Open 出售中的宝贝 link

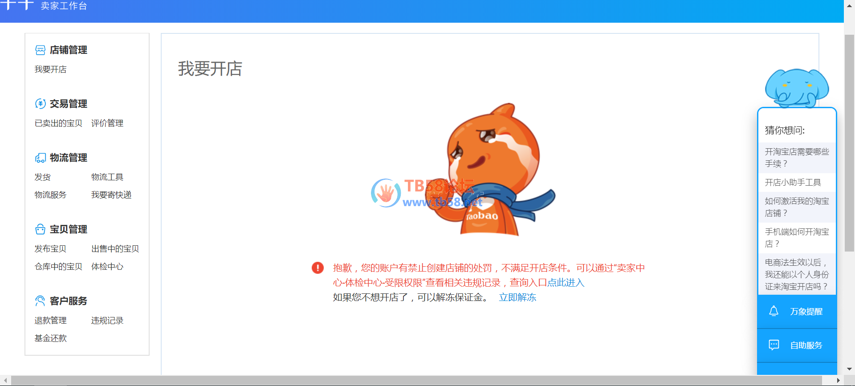(x=115, y=249)
